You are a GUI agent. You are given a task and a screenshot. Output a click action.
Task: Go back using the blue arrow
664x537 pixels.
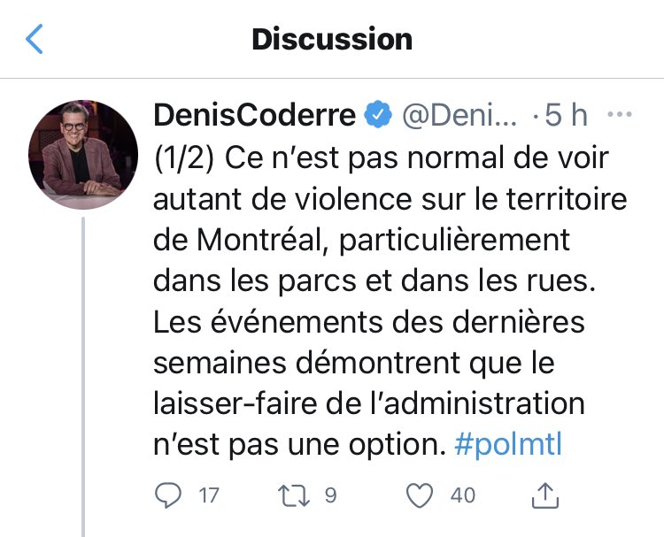[35, 39]
